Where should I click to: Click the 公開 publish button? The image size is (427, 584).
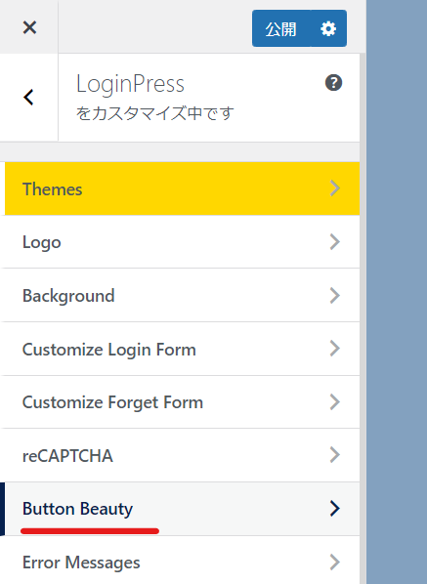281,28
